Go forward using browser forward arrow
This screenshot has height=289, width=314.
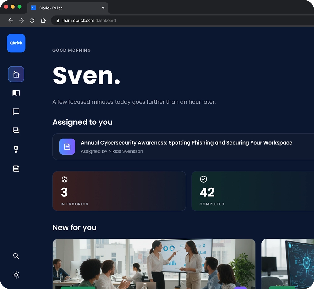[21, 20]
